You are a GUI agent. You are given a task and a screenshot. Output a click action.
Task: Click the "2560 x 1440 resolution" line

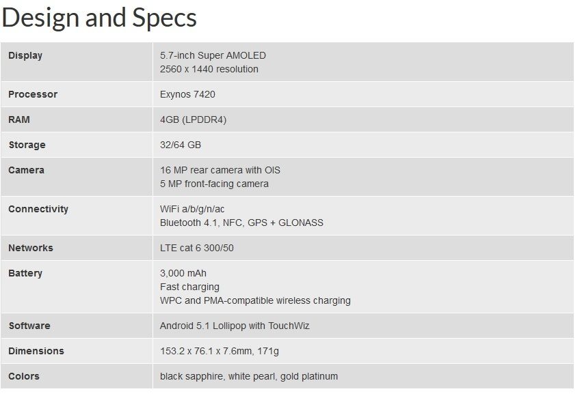point(209,69)
